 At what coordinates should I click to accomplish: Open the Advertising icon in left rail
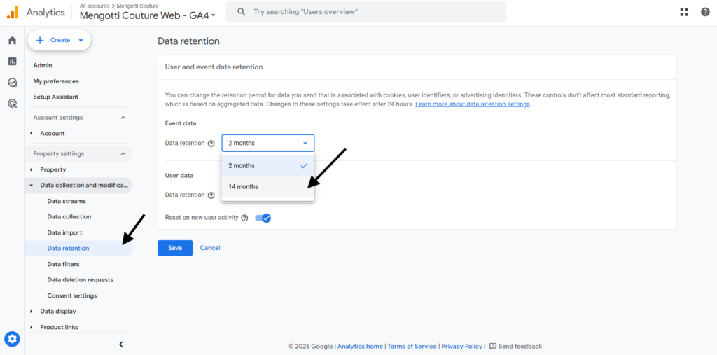(x=13, y=104)
